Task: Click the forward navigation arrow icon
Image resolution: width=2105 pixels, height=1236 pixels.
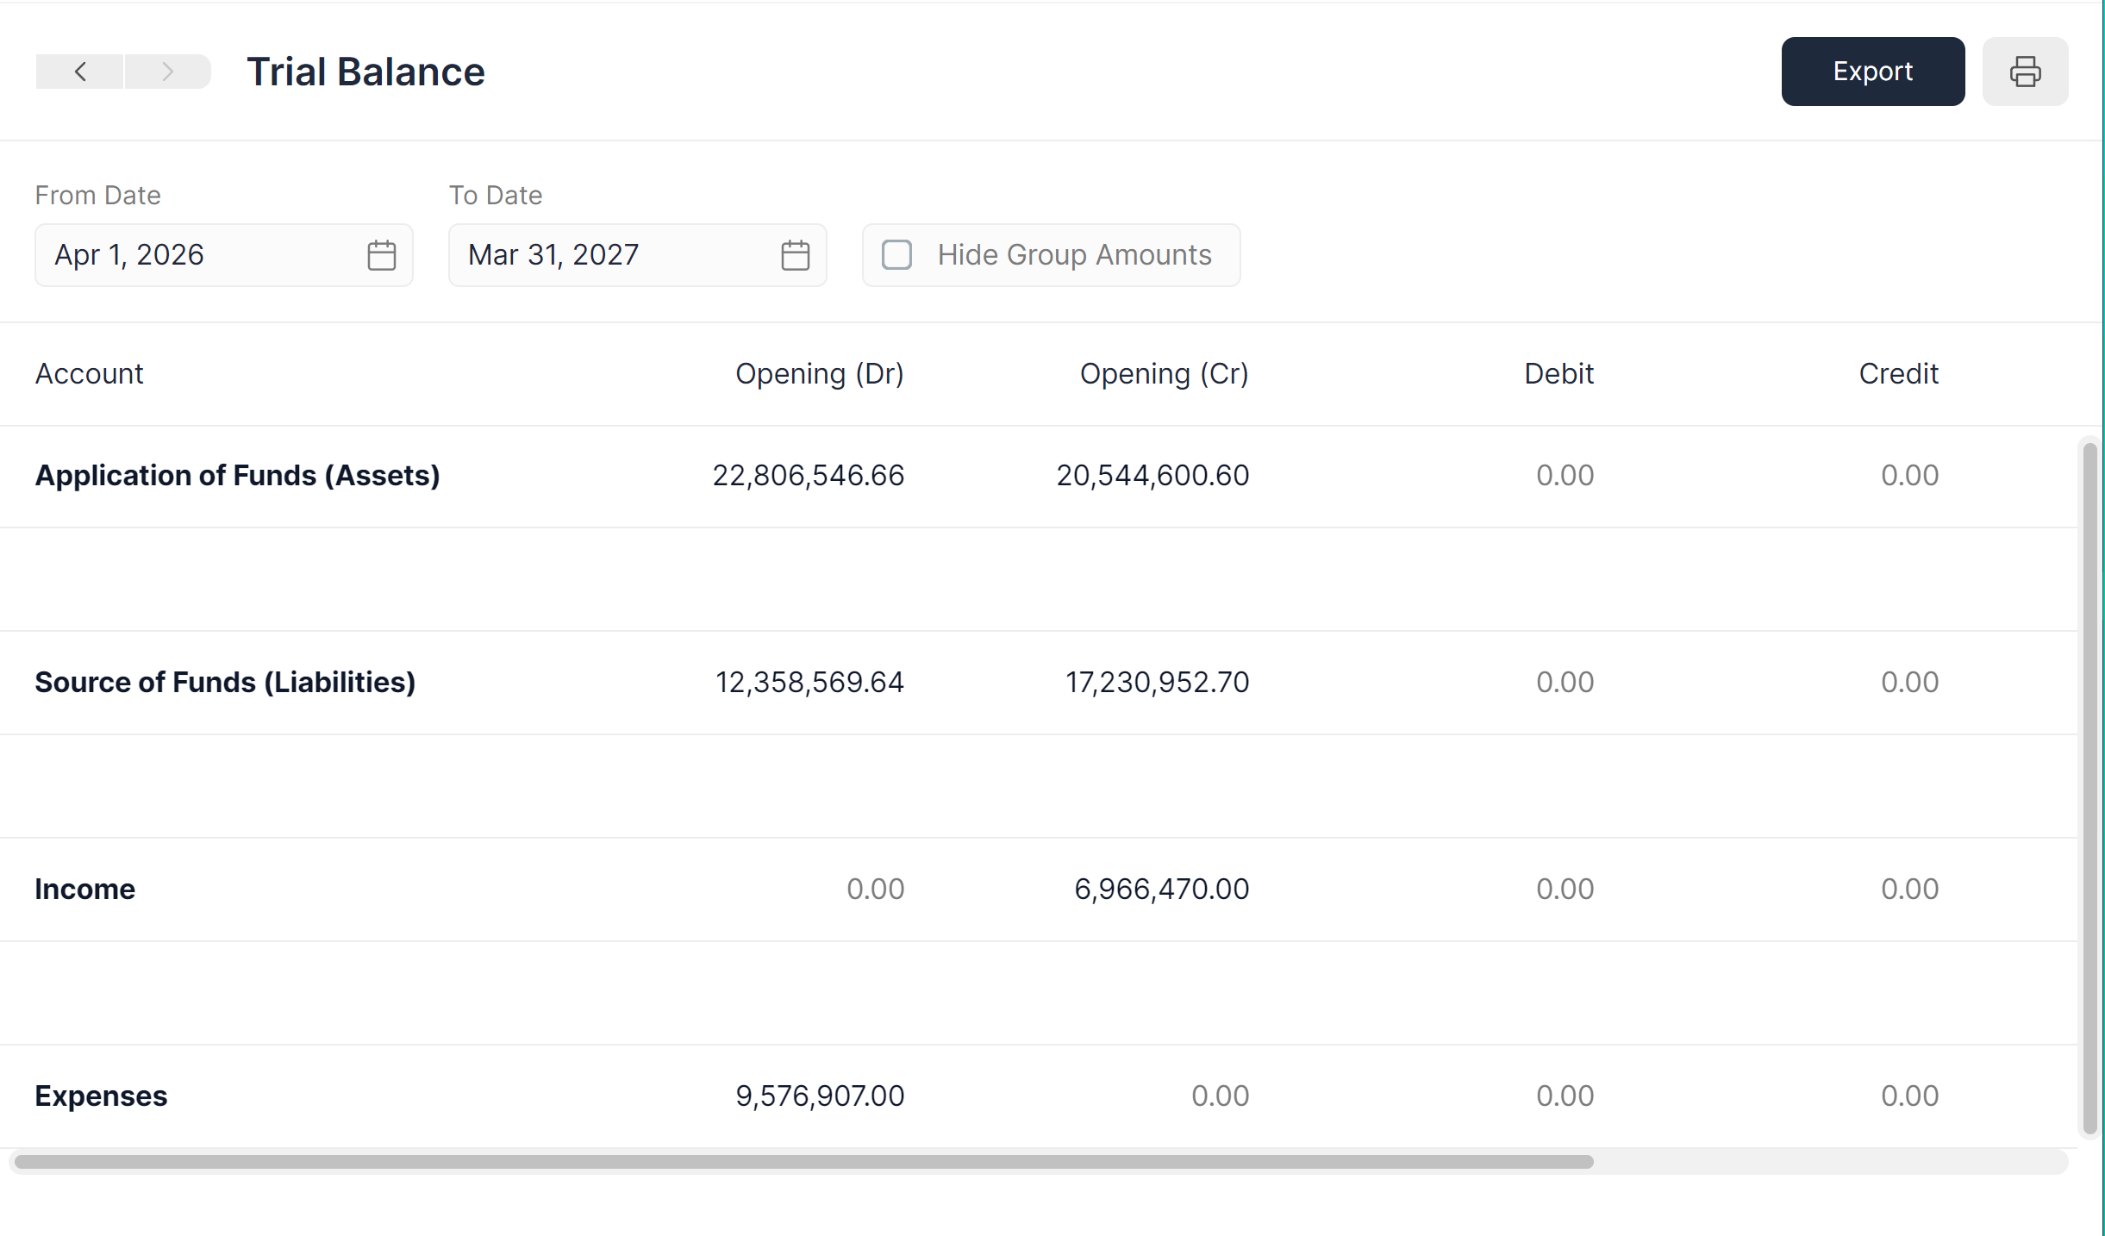Action: click(x=167, y=72)
